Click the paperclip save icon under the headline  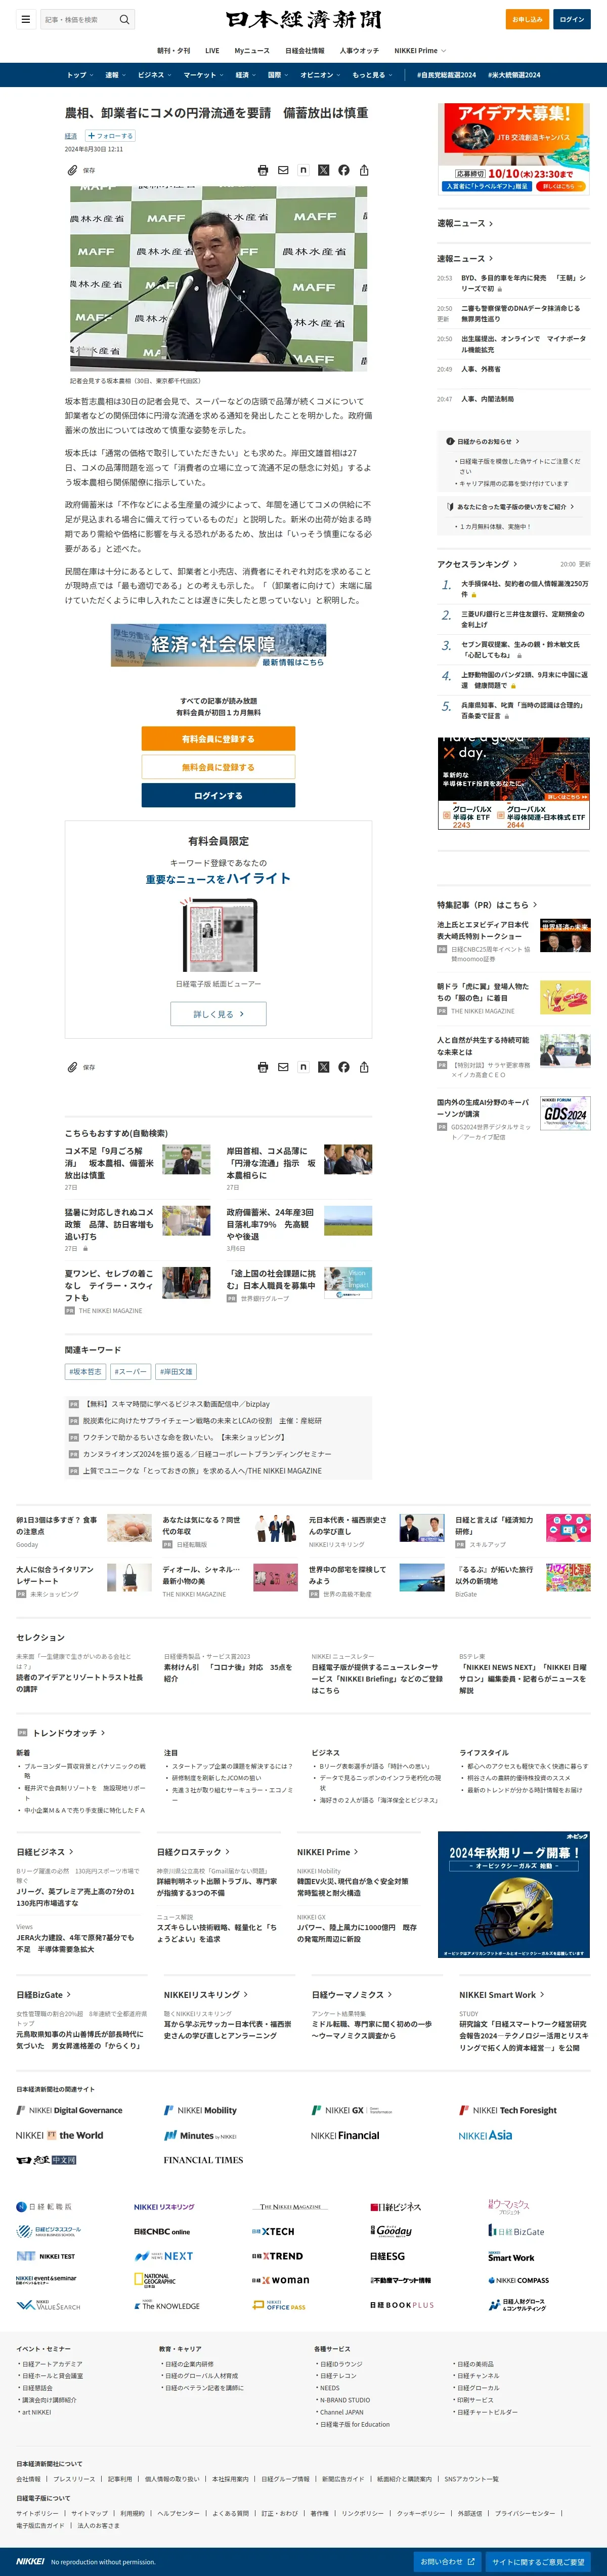pyautogui.click(x=72, y=170)
